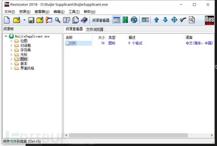Click the 语言 column header
This screenshot has height=146, width=217.
[199, 37]
